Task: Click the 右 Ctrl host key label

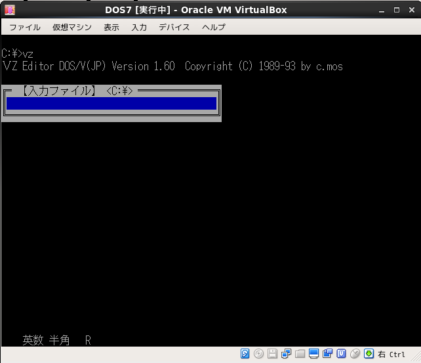Action: (391, 354)
